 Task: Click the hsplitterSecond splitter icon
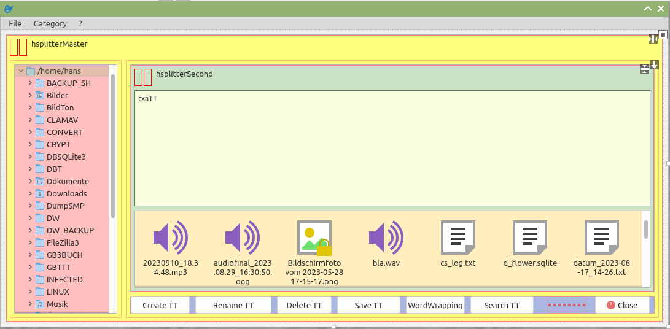(x=143, y=77)
